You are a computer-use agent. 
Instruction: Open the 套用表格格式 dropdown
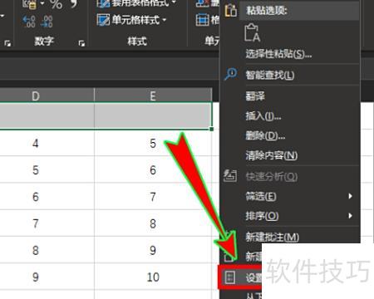tap(136, 3)
